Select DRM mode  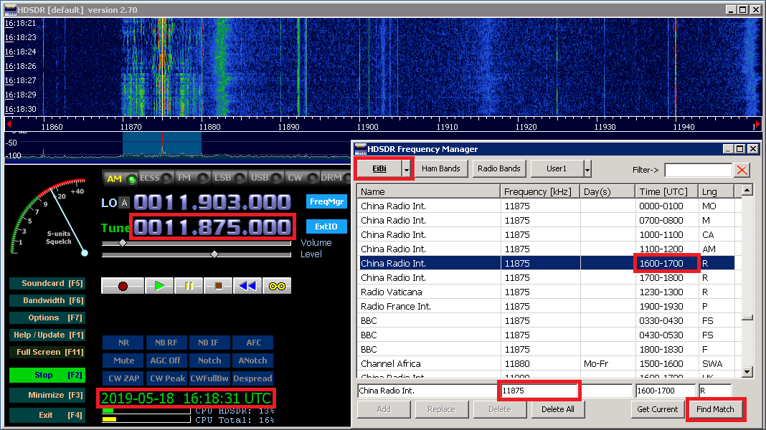335,178
